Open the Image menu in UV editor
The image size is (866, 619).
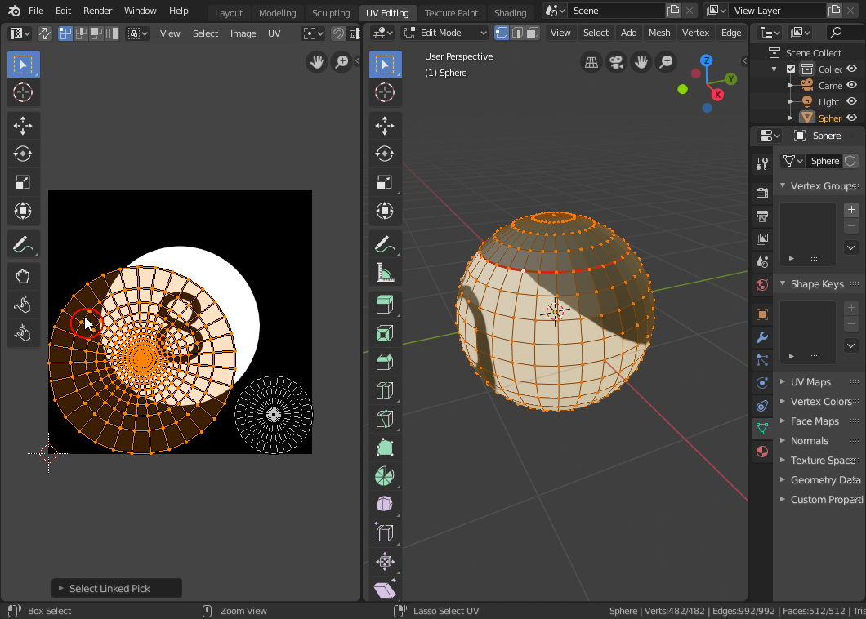[243, 33]
